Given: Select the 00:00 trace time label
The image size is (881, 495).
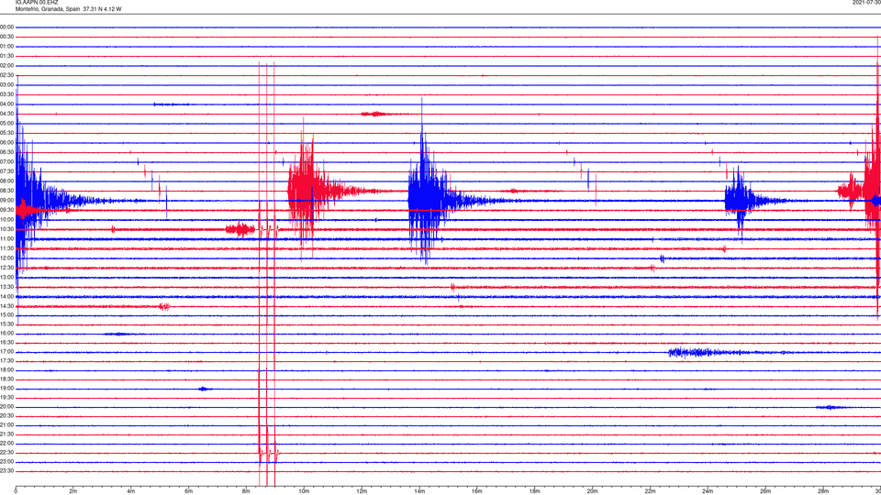Looking at the screenshot, I should [6, 27].
